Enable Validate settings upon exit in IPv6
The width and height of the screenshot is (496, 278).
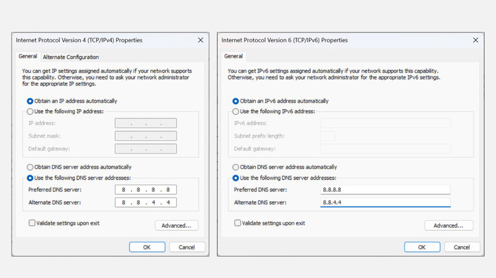point(238,223)
